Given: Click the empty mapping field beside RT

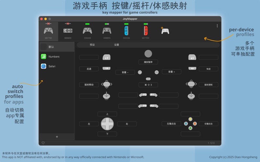Looking at the screenshot, I should pos(208,57).
